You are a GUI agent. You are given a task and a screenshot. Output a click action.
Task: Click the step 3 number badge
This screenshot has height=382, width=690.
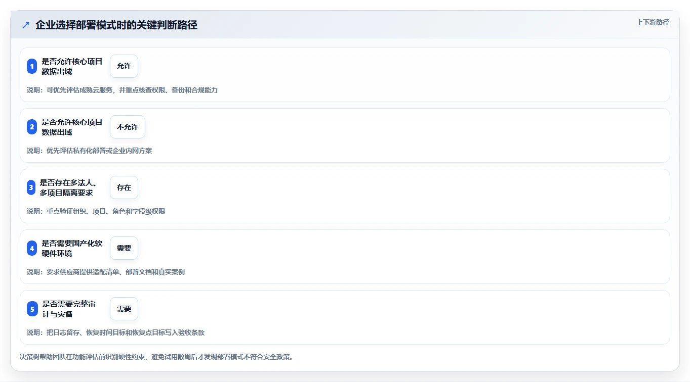[32, 187]
